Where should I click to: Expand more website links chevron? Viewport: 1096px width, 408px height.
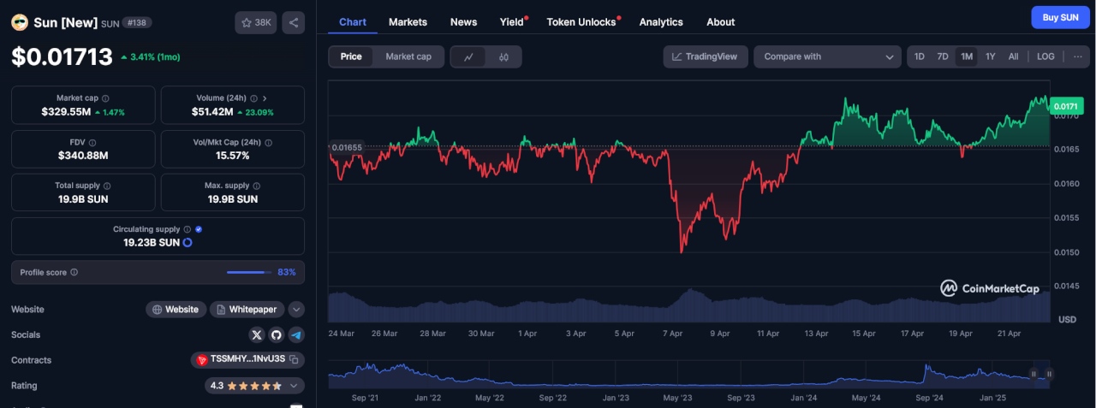point(295,310)
